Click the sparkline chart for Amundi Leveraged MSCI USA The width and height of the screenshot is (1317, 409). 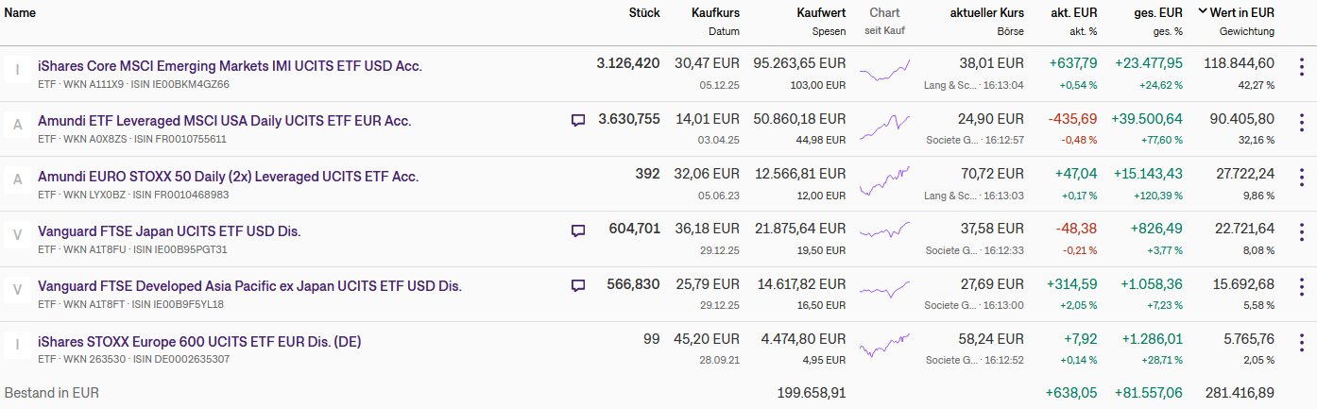pyautogui.click(x=884, y=126)
